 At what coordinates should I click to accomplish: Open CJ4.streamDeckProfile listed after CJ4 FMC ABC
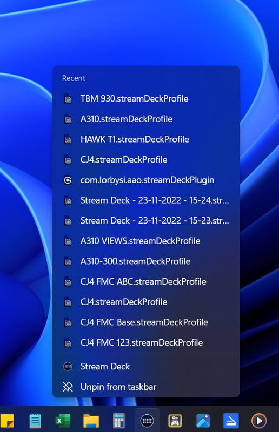[x=146, y=302]
